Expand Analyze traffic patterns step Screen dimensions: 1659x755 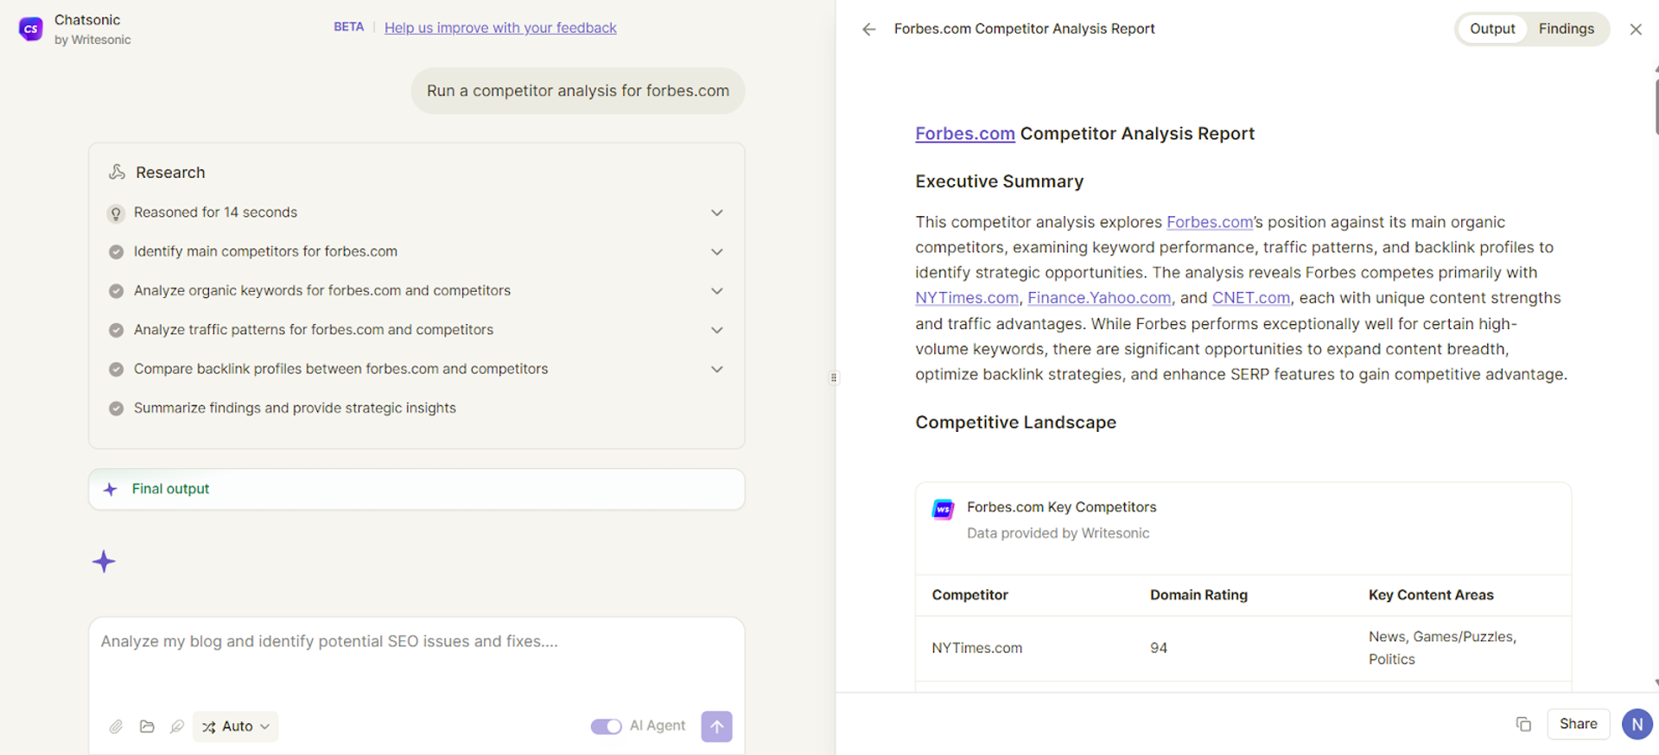(716, 330)
